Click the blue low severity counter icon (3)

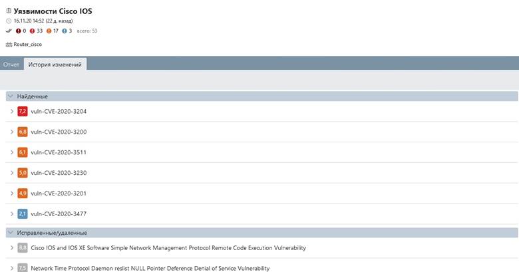[65, 31]
